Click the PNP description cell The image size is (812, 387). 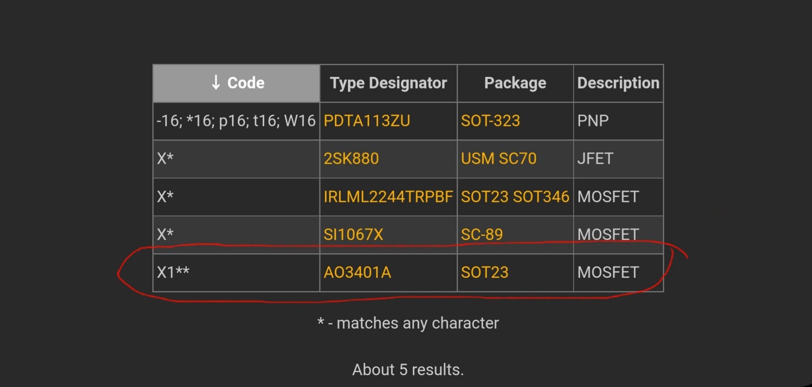coord(618,121)
